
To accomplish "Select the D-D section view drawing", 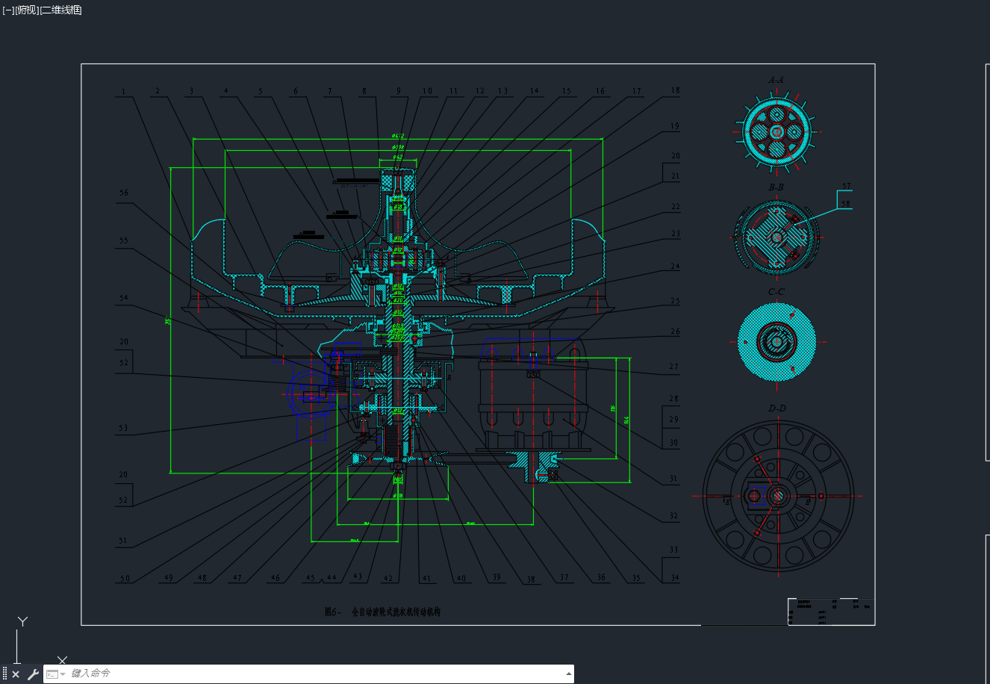I will [x=777, y=495].
